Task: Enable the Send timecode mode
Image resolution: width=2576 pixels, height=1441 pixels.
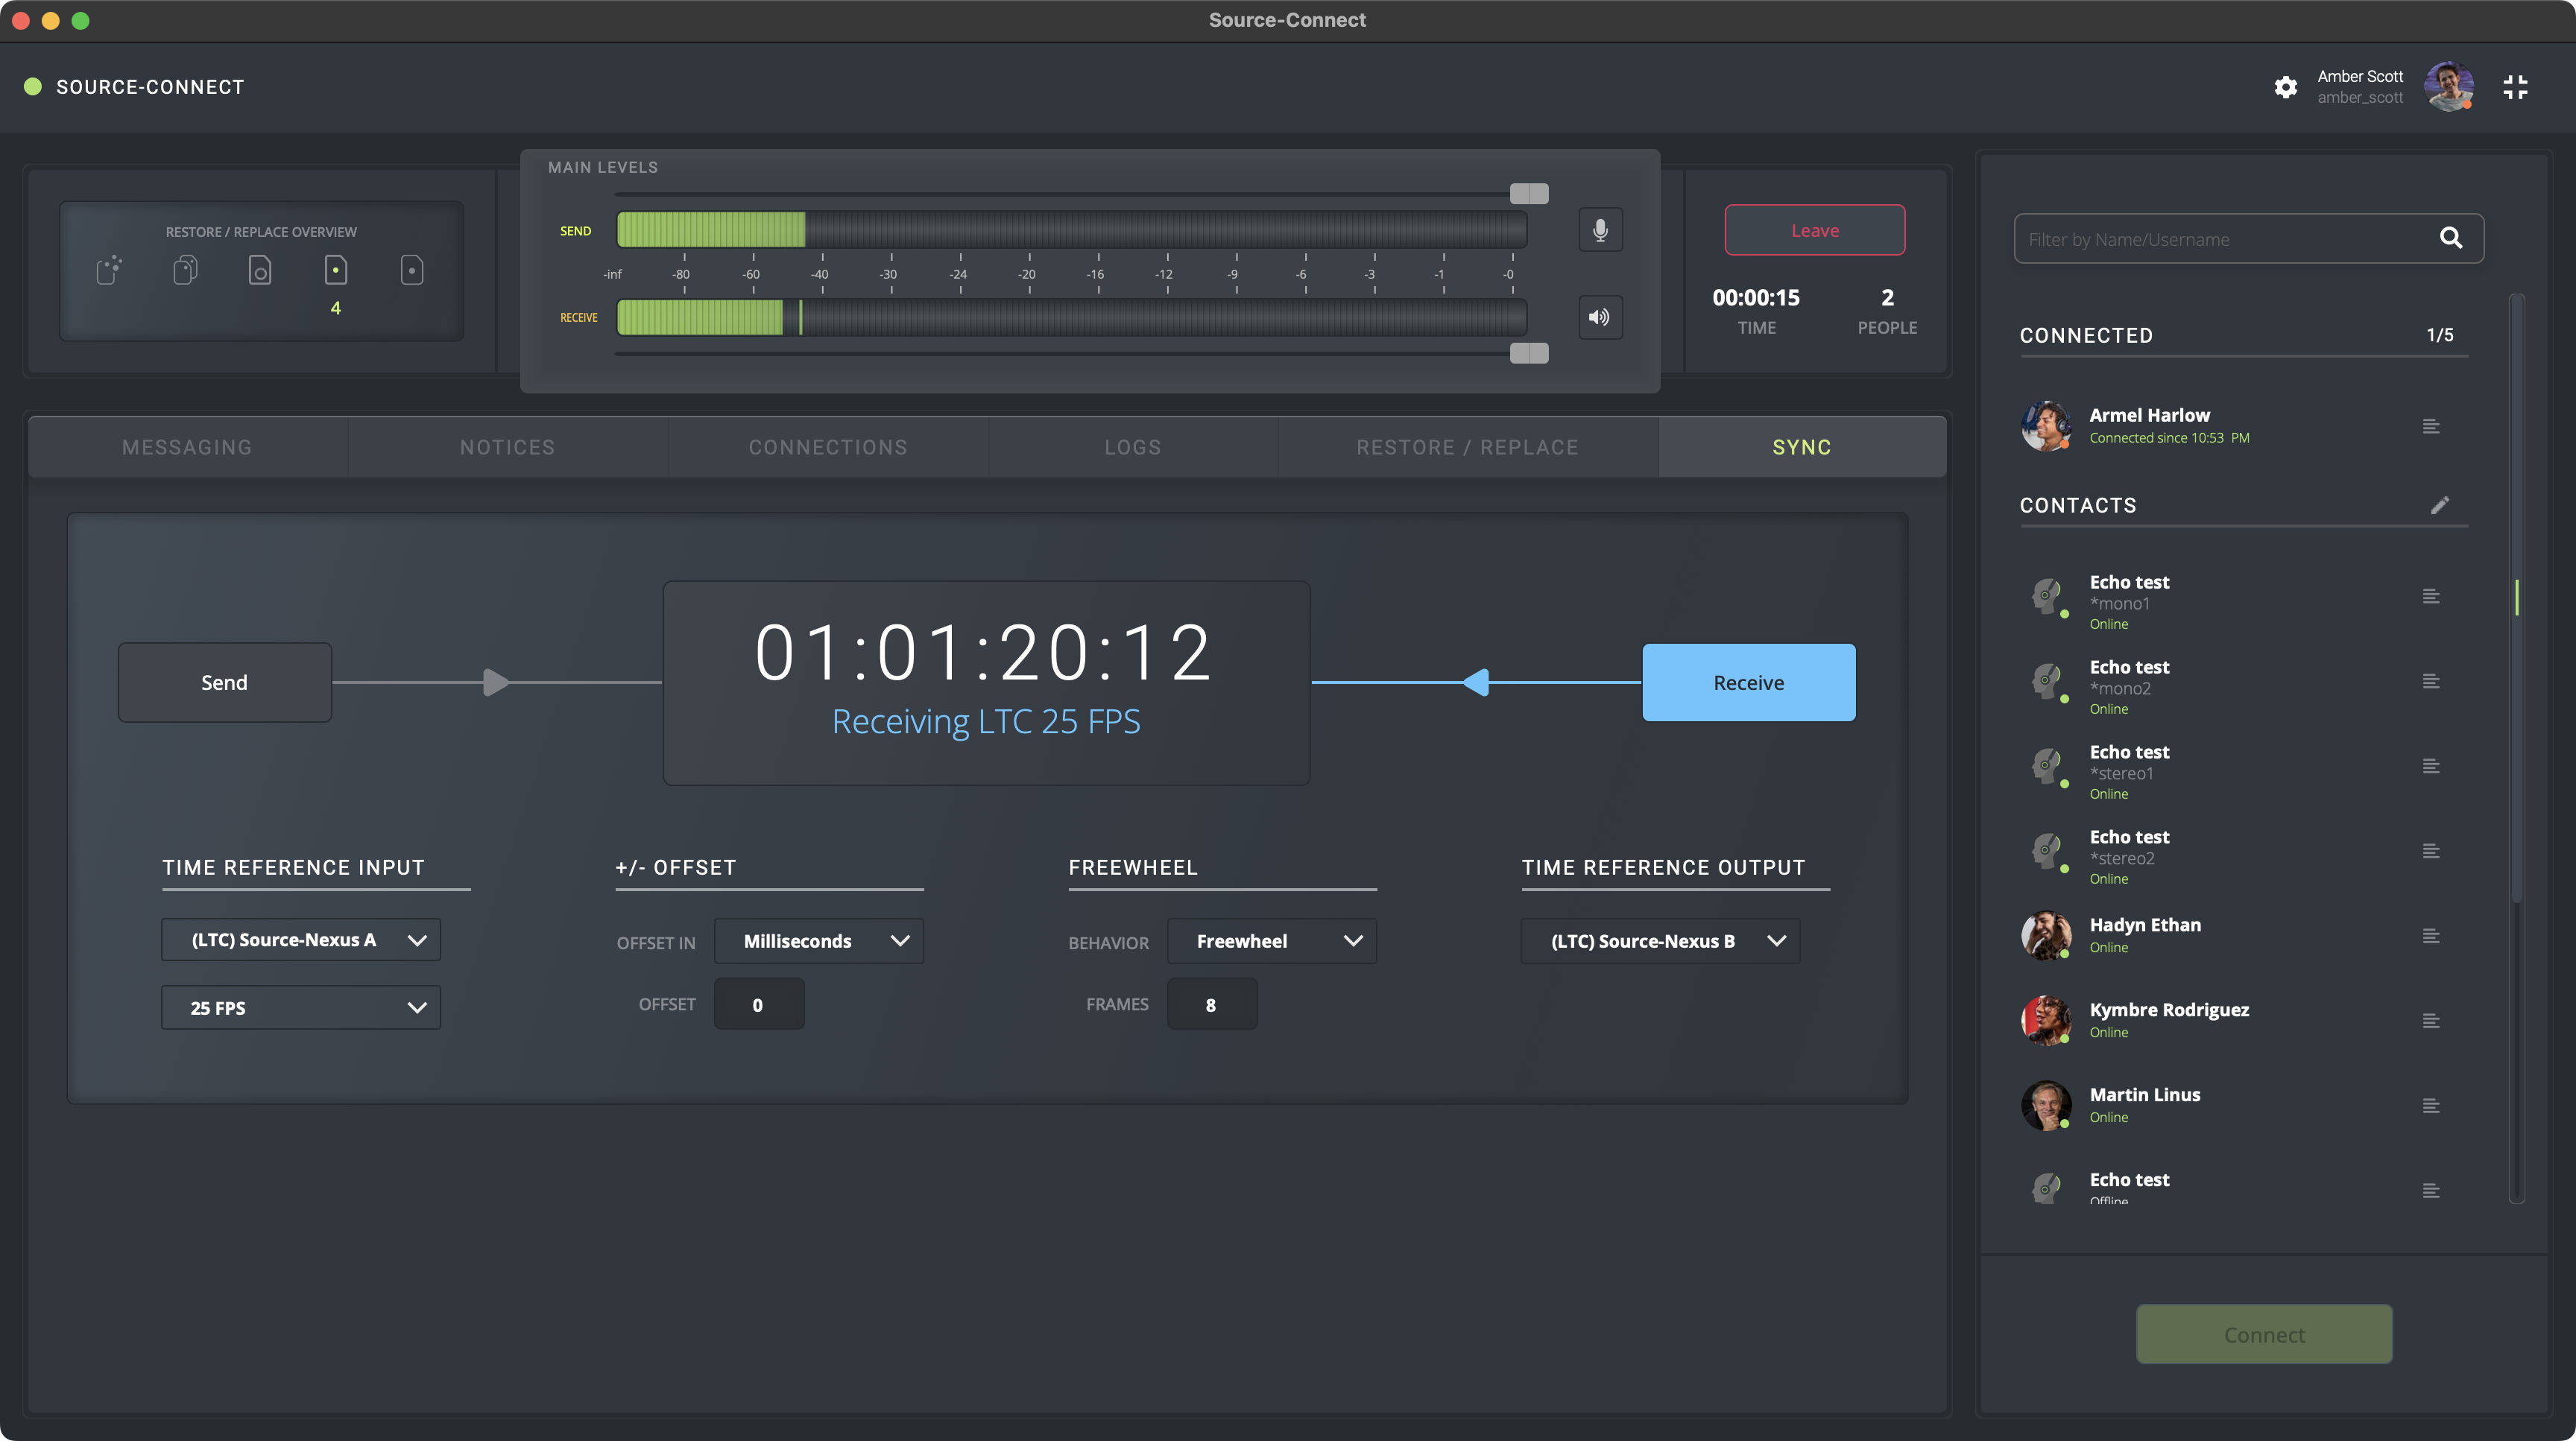Action: tap(224, 683)
